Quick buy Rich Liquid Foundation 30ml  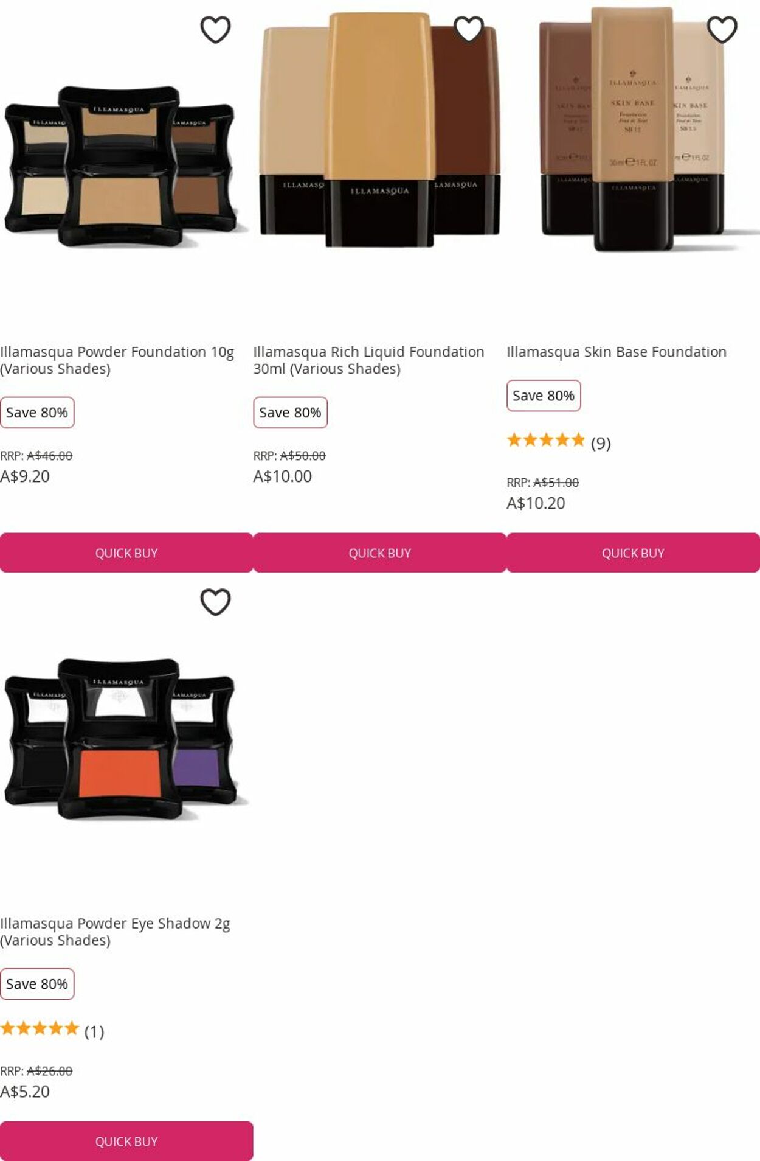click(379, 553)
